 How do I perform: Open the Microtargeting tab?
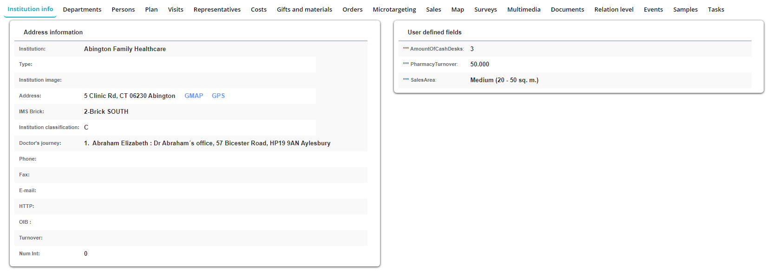coord(394,9)
